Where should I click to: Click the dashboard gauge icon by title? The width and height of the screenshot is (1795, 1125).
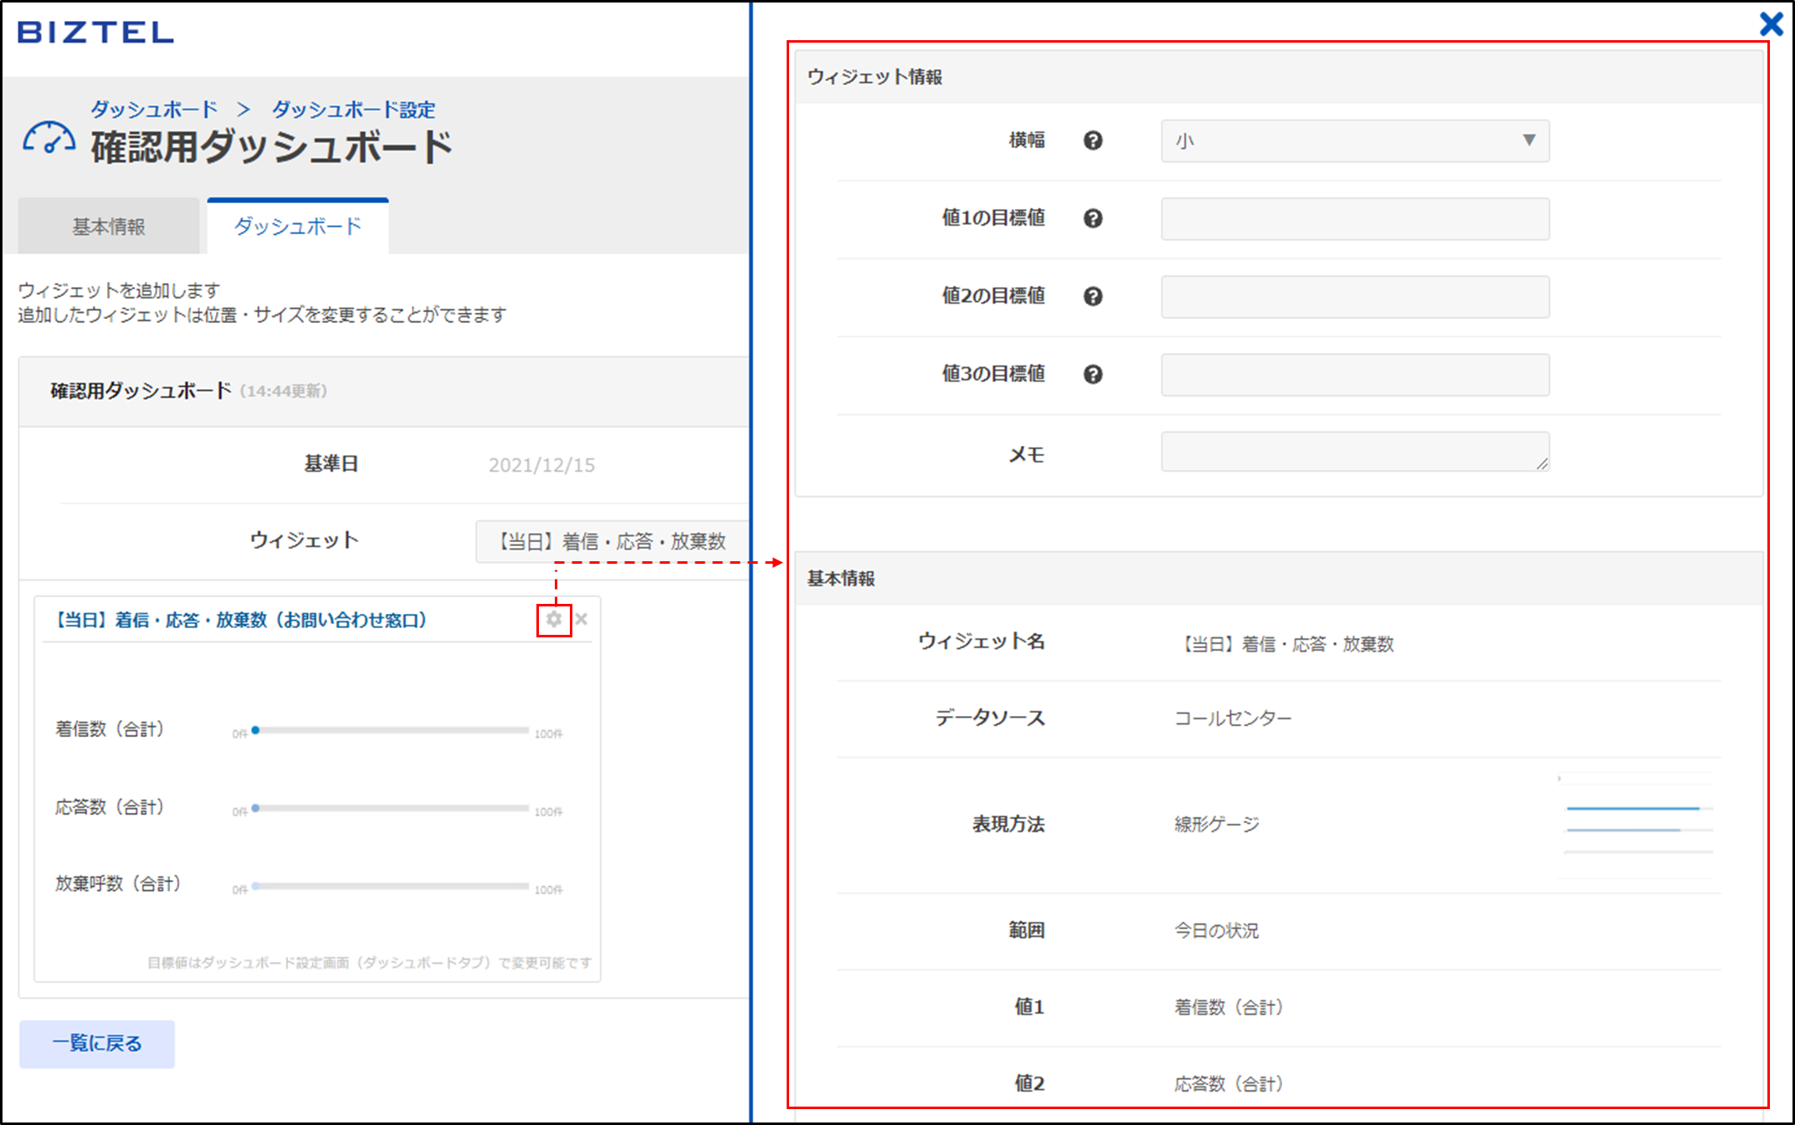coord(49,139)
